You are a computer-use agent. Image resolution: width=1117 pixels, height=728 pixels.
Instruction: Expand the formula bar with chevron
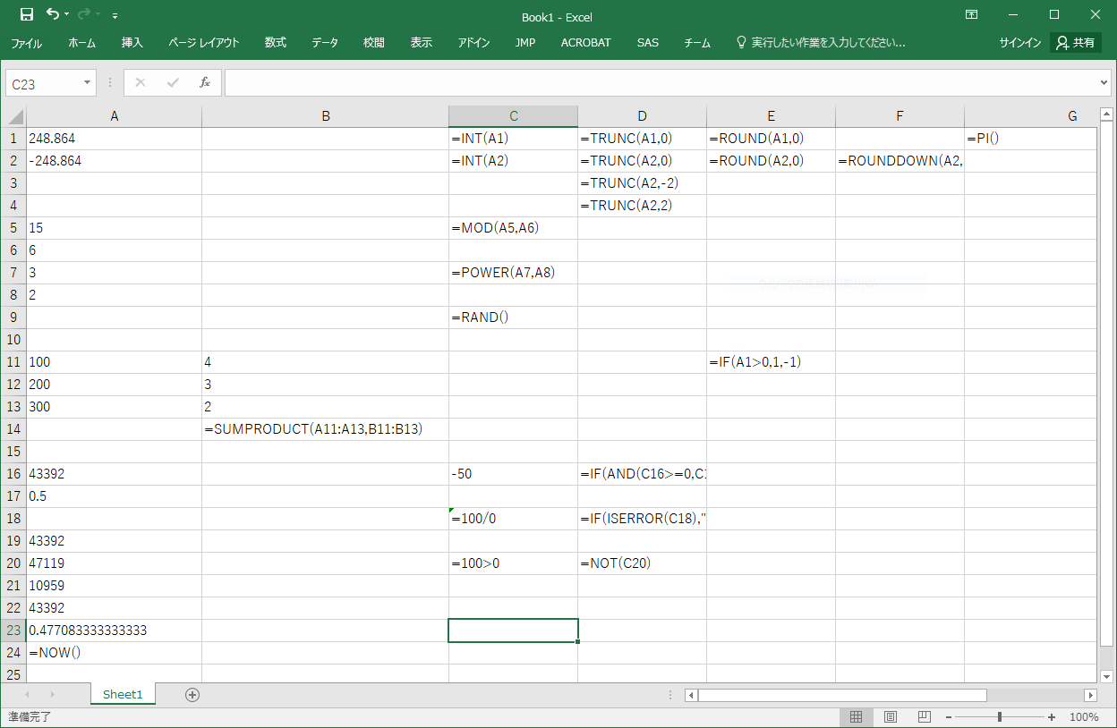pos(1104,83)
